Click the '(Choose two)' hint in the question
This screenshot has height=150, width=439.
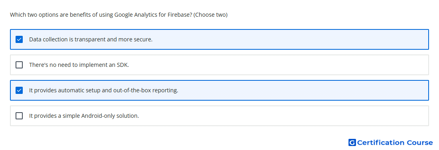point(211,15)
